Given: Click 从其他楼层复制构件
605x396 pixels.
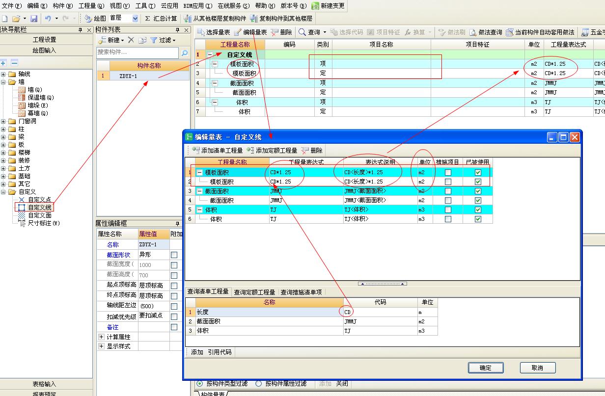Looking at the screenshot, I should [215, 19].
